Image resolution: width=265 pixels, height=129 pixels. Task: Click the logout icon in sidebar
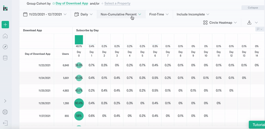click(x=5, y=123)
